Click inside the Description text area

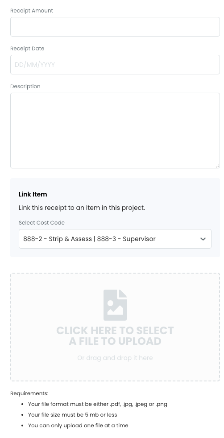pos(115,131)
